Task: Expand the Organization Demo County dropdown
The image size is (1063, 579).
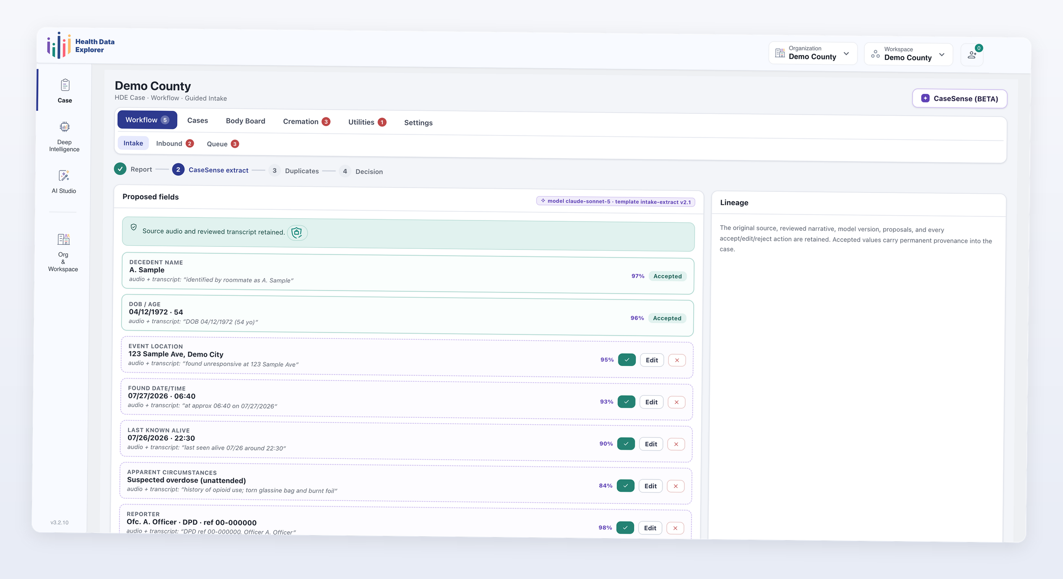Action: coord(813,53)
